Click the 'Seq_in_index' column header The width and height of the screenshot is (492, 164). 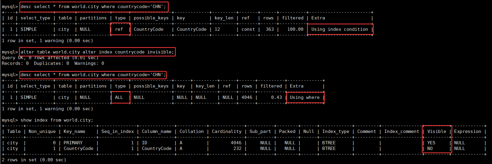118,131
